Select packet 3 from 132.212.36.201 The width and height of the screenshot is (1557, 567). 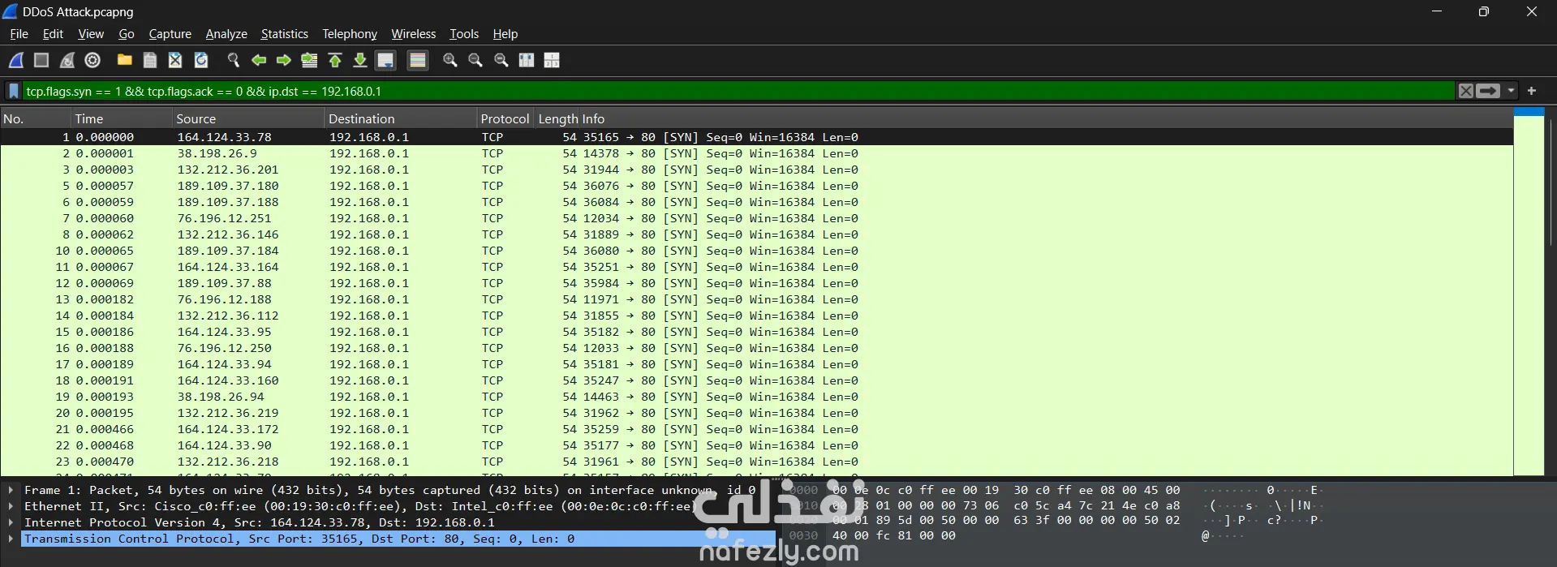(x=756, y=170)
